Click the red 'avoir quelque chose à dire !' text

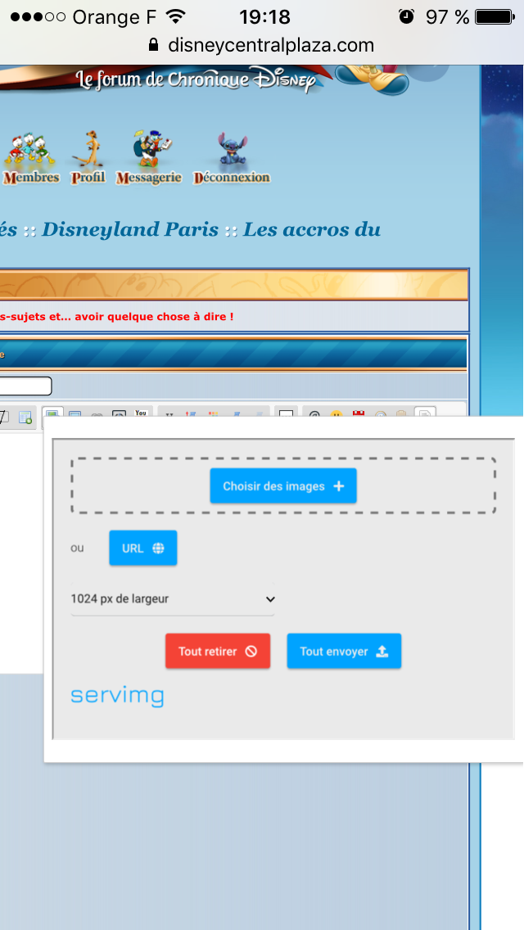click(154, 317)
